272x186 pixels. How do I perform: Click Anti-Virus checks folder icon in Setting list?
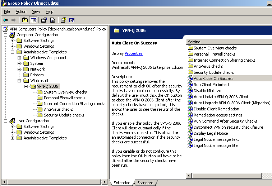(x=190, y=66)
